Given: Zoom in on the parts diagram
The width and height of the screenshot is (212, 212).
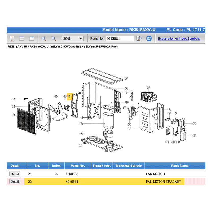Looking at the screenshot, I should click(x=44, y=39).
